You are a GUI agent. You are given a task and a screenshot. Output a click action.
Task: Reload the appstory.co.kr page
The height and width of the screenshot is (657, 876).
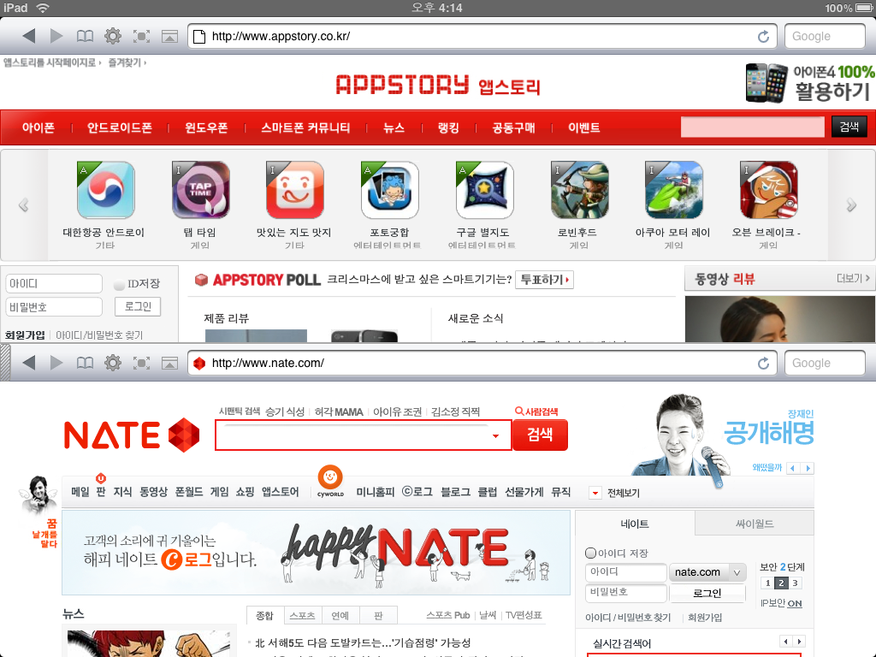(x=763, y=36)
